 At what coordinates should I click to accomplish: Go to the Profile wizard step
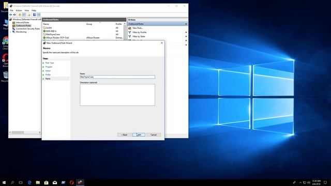coord(48,74)
